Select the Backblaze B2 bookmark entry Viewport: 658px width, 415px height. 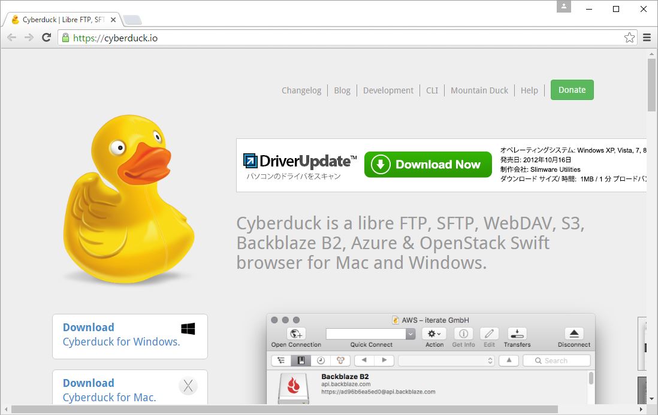[428, 388]
